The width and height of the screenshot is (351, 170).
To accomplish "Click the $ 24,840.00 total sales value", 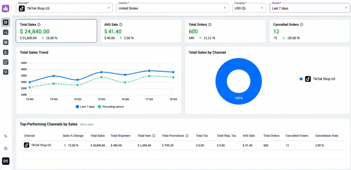I will pyautogui.click(x=35, y=31).
